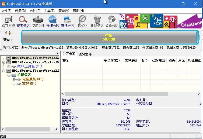
Task: Click the DiskGenius app icon in title bar
Action: (x=3, y=4)
